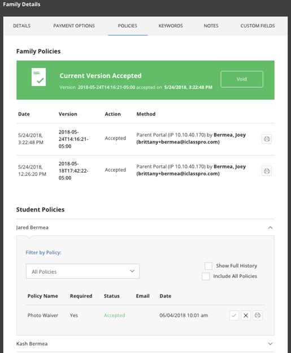291x353 pixels.
Task: Enable the Show Full History checkbox
Action: 209,266
